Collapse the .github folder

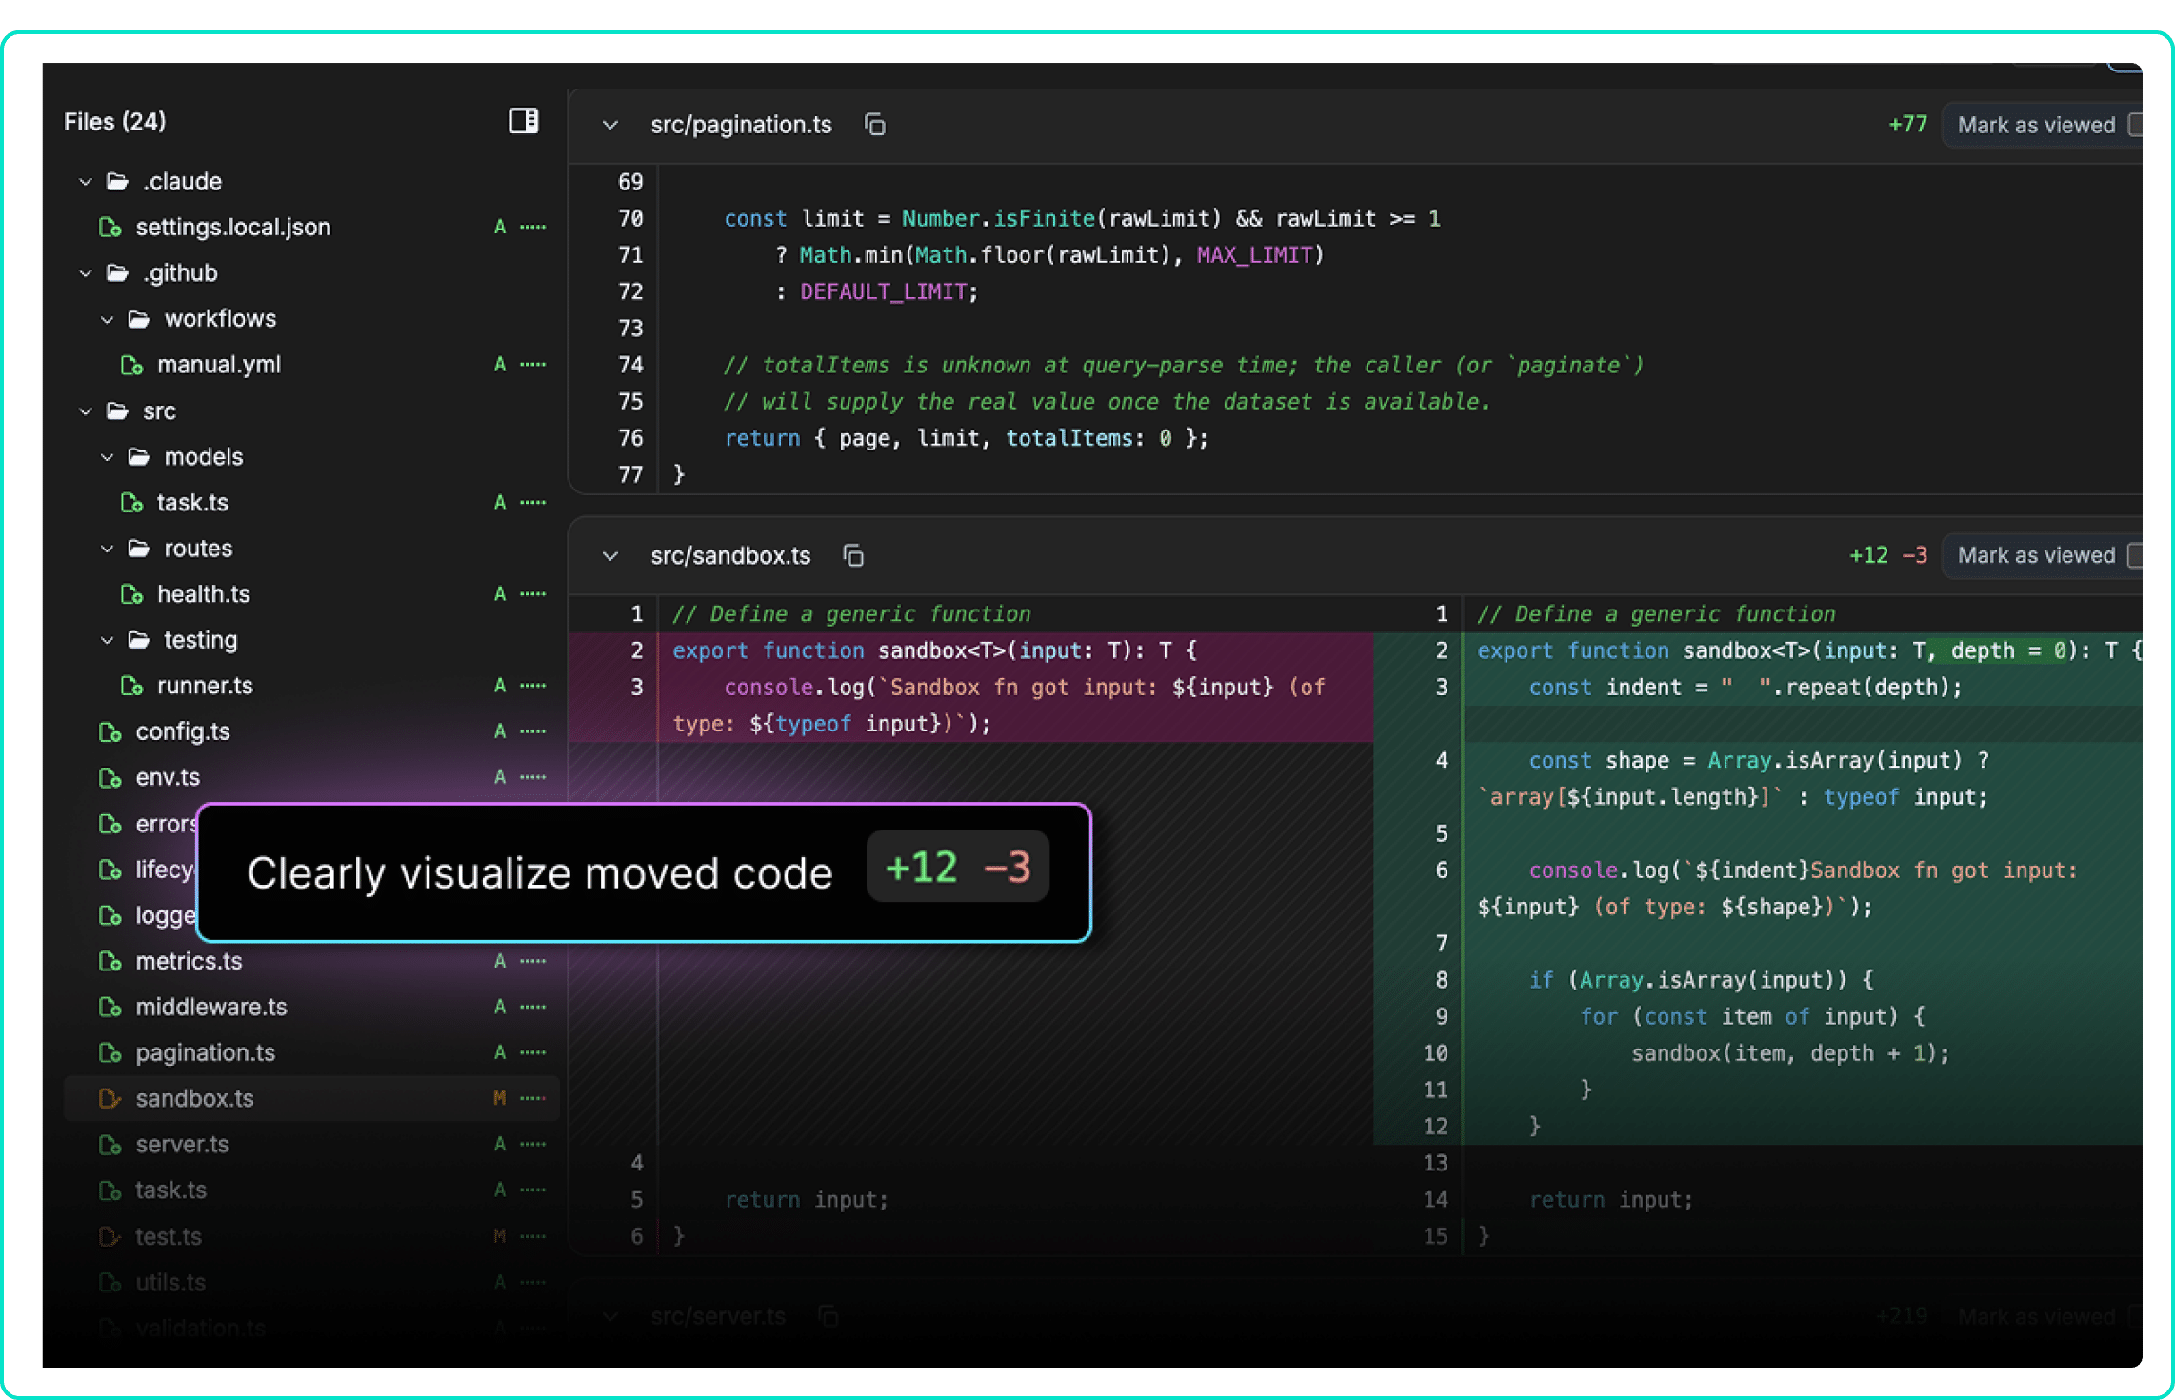pos(86,273)
